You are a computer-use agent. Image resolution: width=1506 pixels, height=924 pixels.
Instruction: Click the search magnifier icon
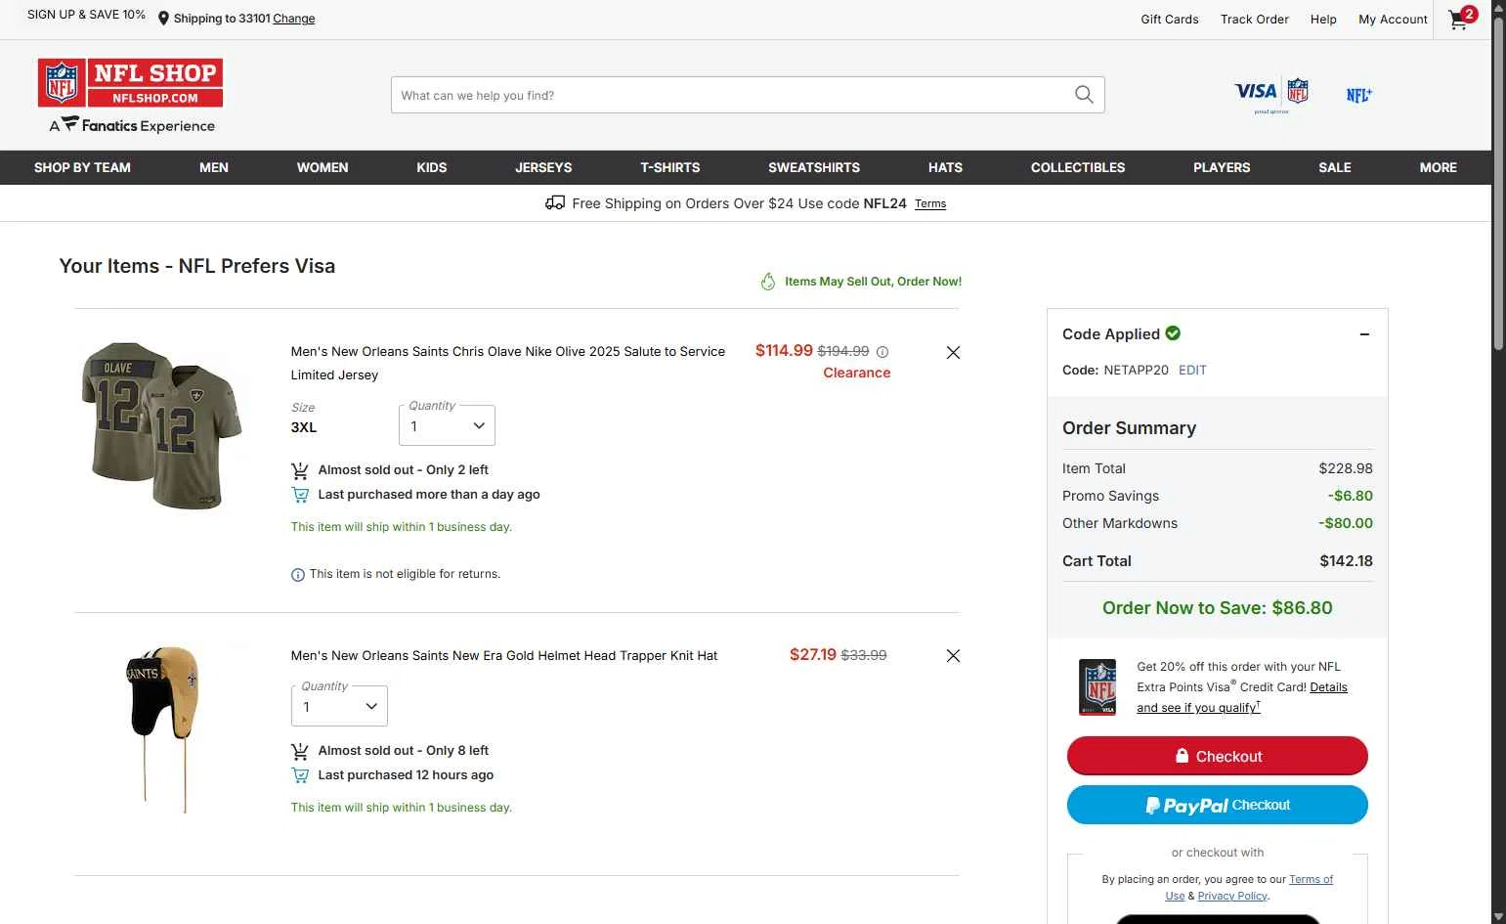coord(1084,95)
